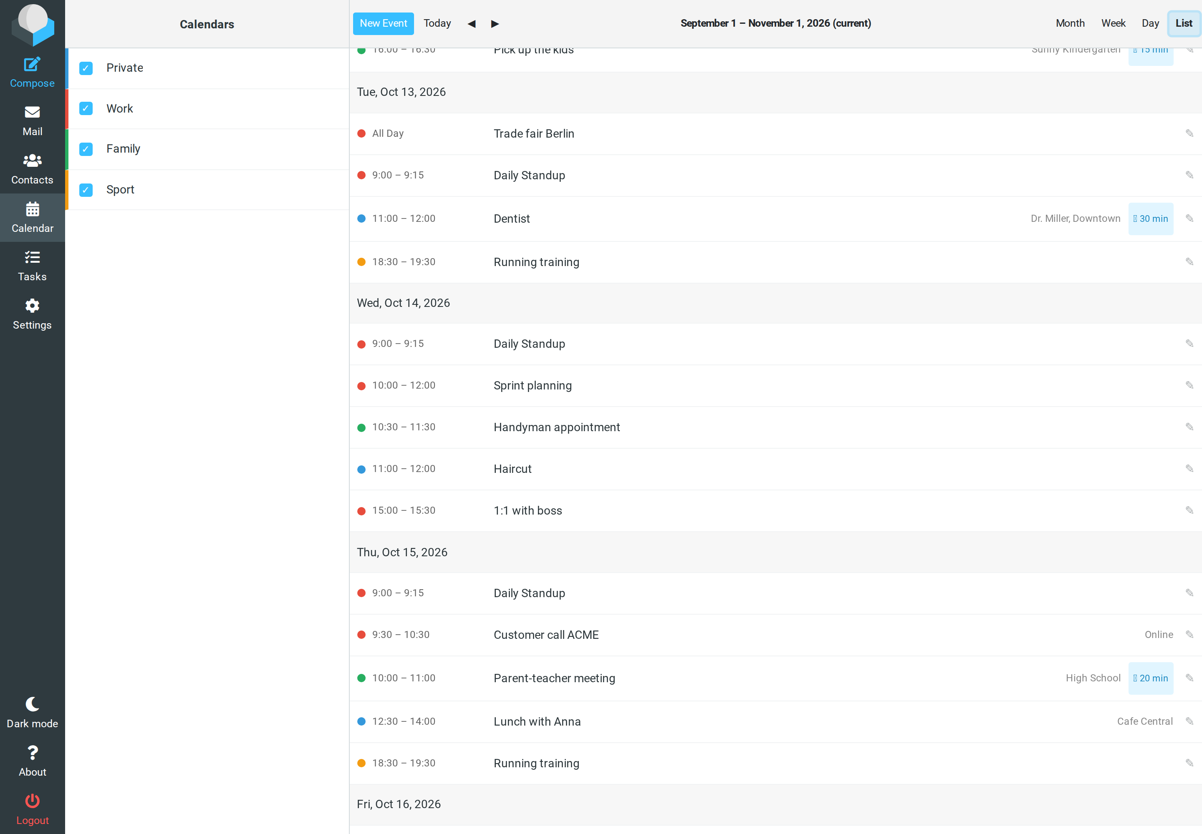Screen dimensions: 1202x834
Task: Uncheck the Private calendar checkbox
Action: tap(86, 68)
